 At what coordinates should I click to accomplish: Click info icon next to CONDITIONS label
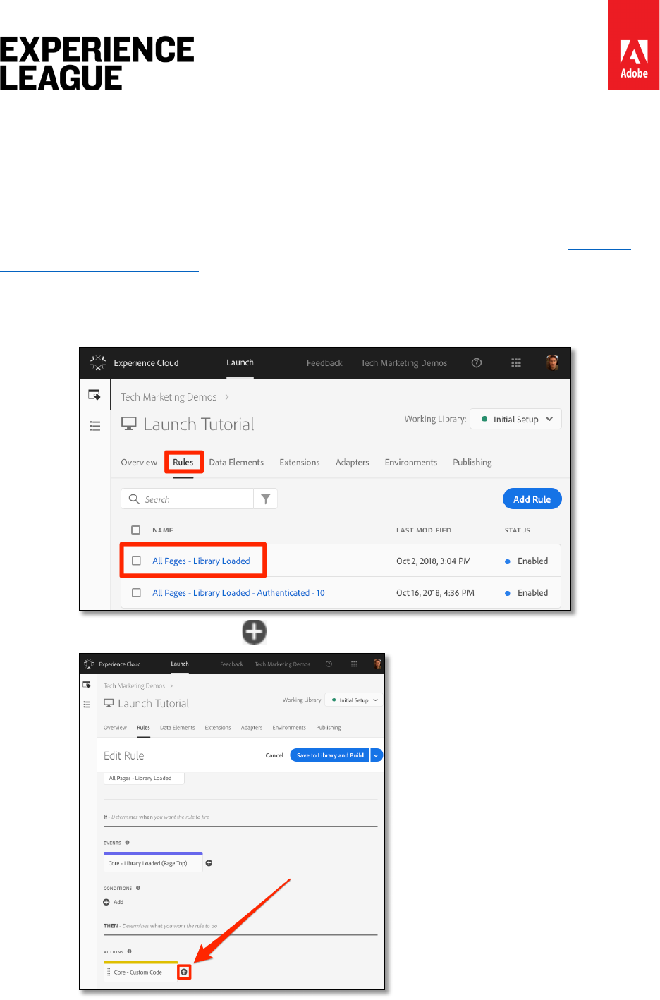coord(138,888)
